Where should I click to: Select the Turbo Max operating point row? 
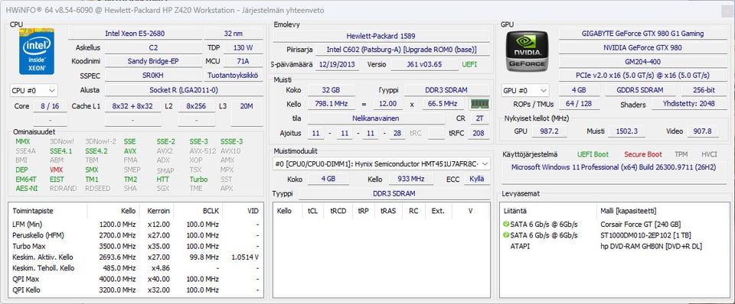136,246
